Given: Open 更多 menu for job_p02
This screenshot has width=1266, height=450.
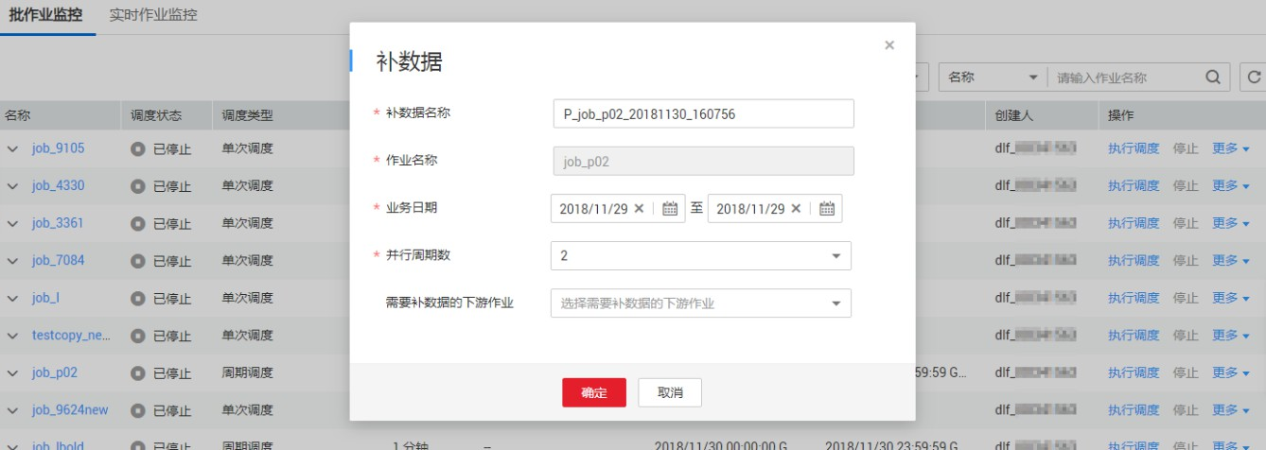Looking at the screenshot, I should pyautogui.click(x=1231, y=372).
